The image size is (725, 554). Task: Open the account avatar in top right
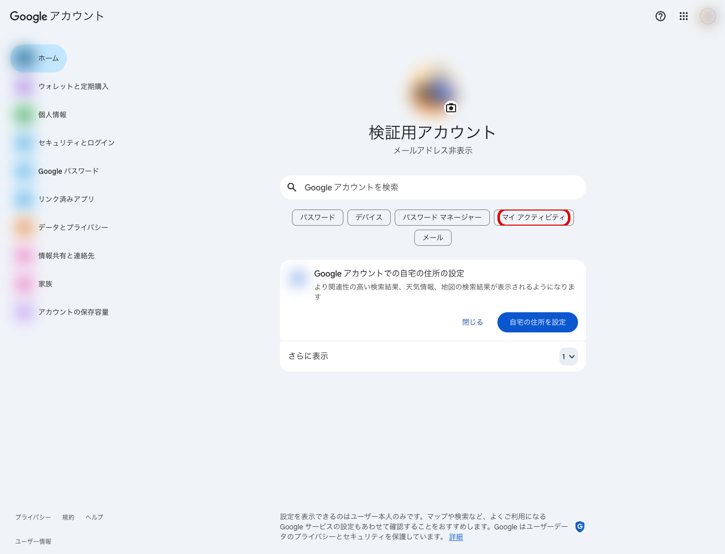click(708, 16)
